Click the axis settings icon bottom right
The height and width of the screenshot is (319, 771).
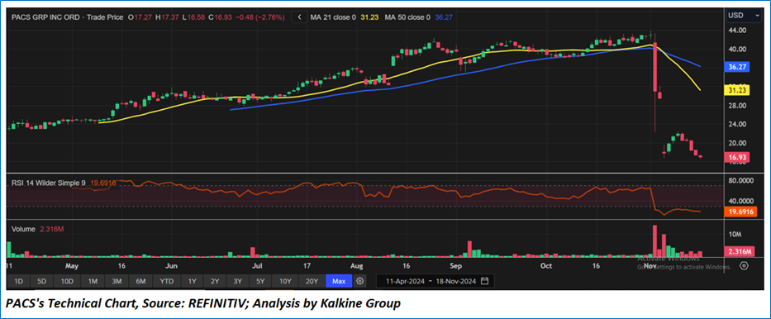pos(744,266)
